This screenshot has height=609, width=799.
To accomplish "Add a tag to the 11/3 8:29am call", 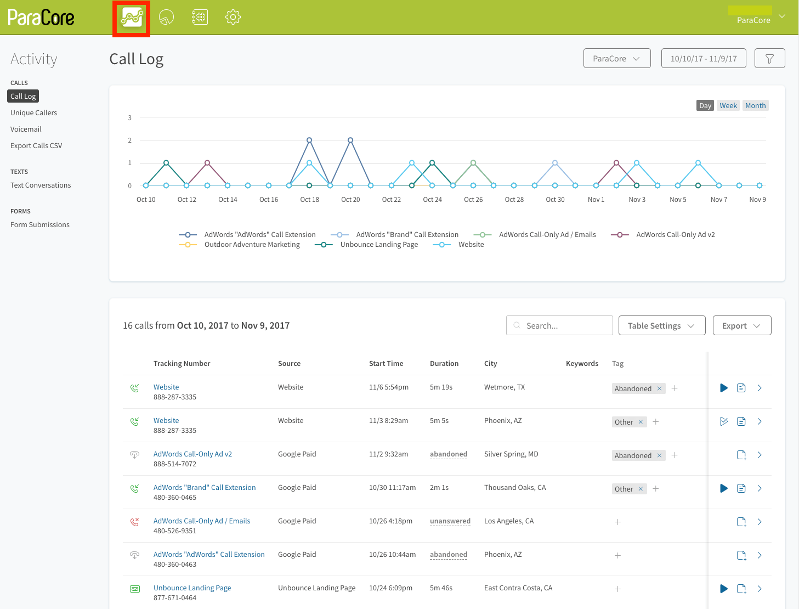I will pyautogui.click(x=656, y=422).
